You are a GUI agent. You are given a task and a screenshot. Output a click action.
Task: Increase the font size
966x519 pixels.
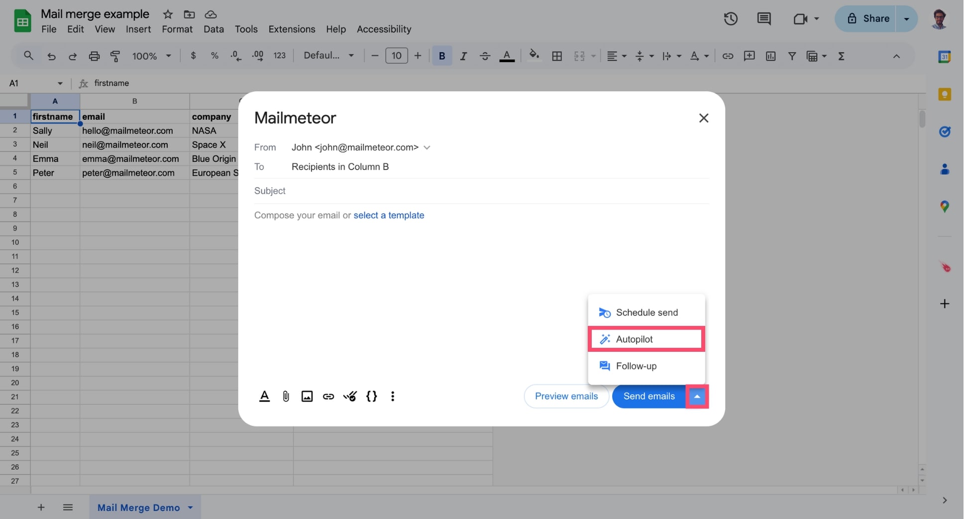pos(418,56)
